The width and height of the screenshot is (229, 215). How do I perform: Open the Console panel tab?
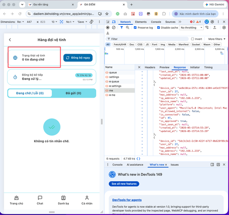pos(156,22)
